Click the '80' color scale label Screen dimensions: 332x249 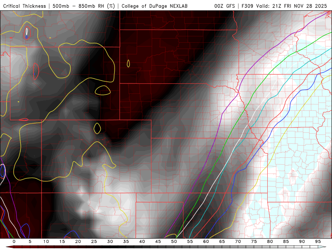[270, 242]
